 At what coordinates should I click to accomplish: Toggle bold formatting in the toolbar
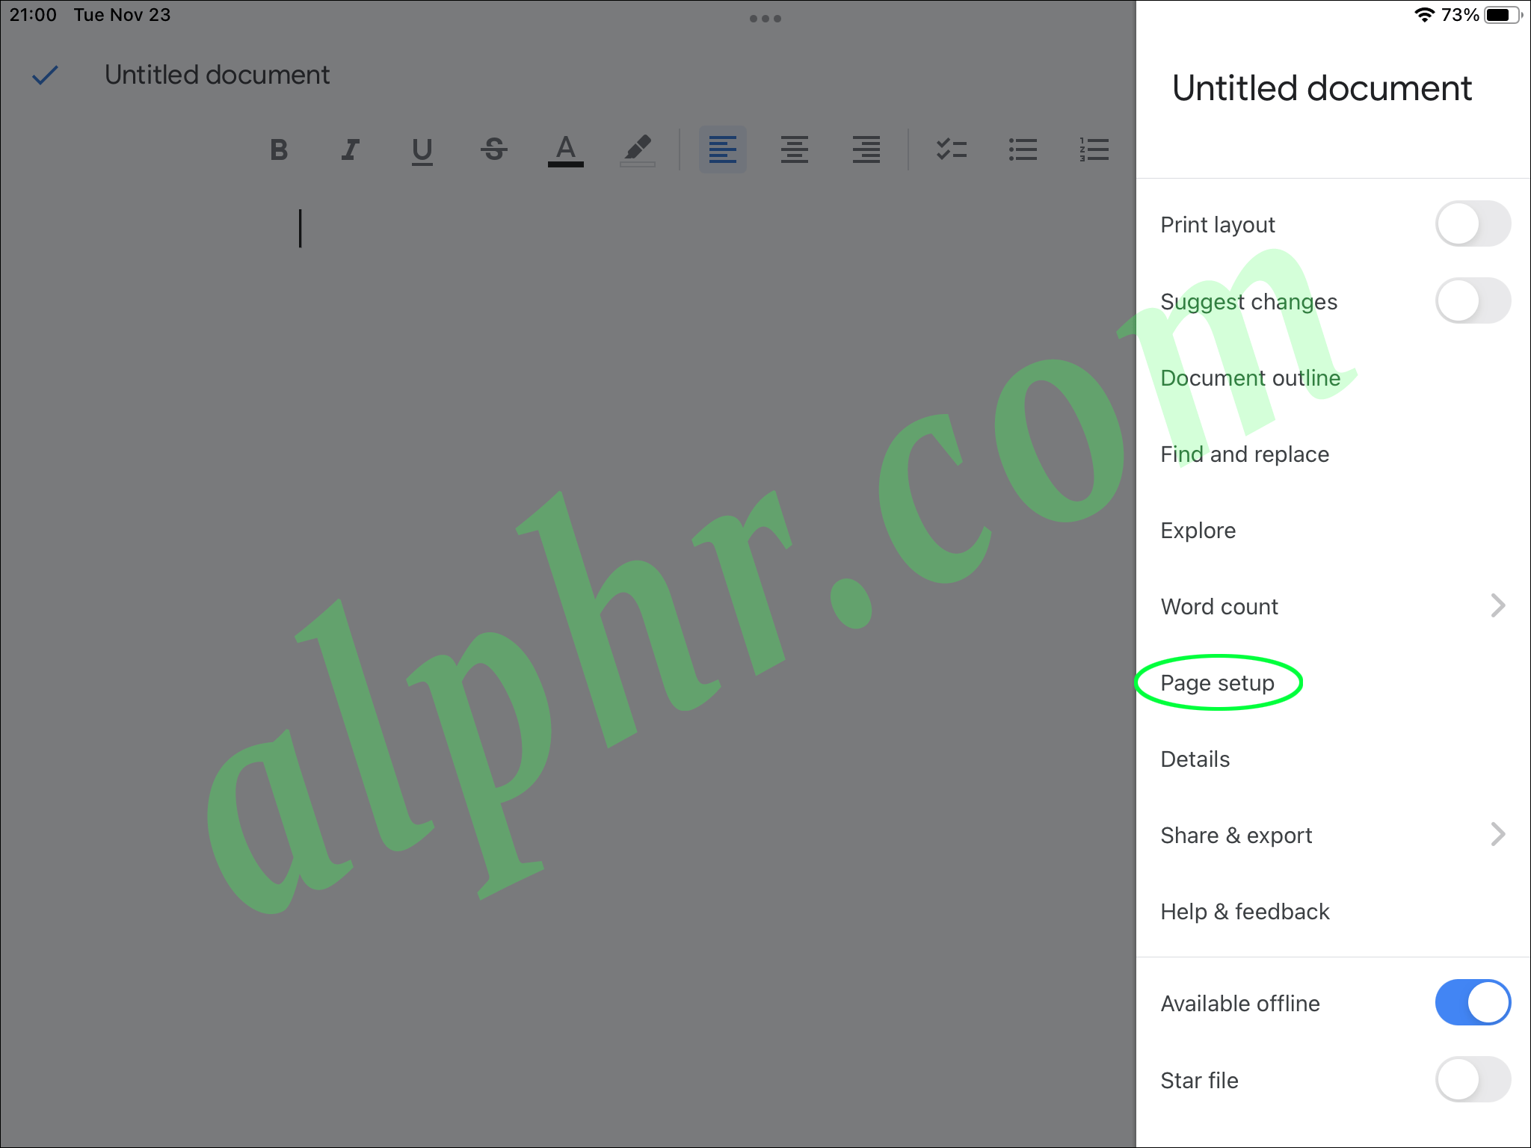tap(279, 149)
